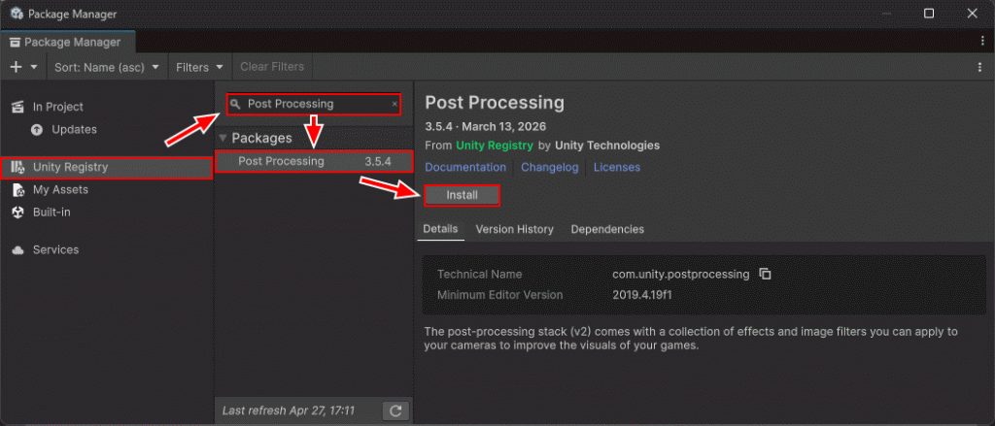Switch to the Version History tab
Image resolution: width=995 pixels, height=426 pixels.
514,229
